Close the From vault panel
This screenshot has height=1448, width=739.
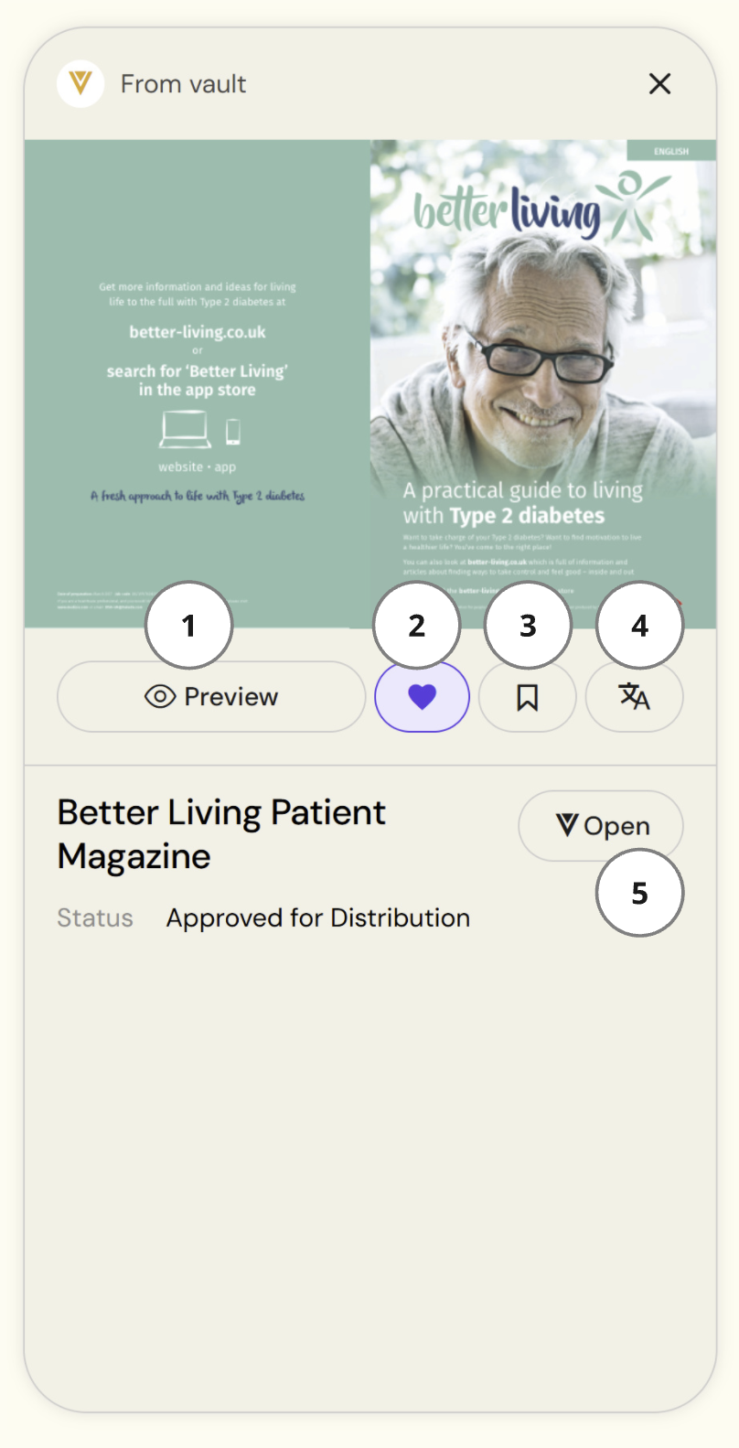[659, 84]
